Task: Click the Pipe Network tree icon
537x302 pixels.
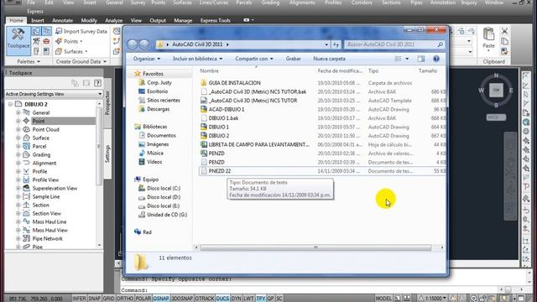Action: pyautogui.click(x=26, y=238)
